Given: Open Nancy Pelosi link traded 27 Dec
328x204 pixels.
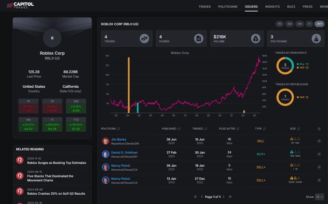Looking at the screenshot, I should coord(121,179).
